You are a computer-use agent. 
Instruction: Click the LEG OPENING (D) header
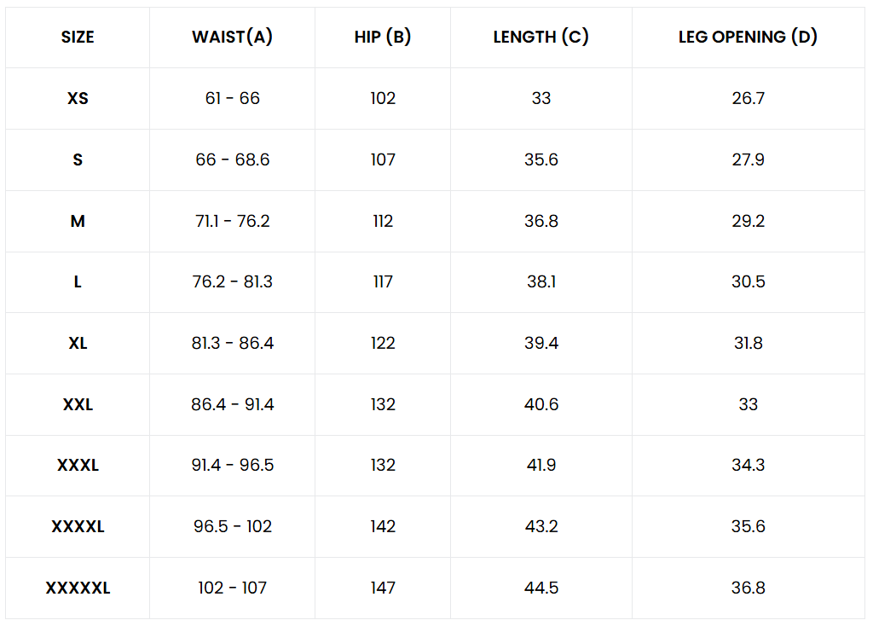[x=748, y=38]
